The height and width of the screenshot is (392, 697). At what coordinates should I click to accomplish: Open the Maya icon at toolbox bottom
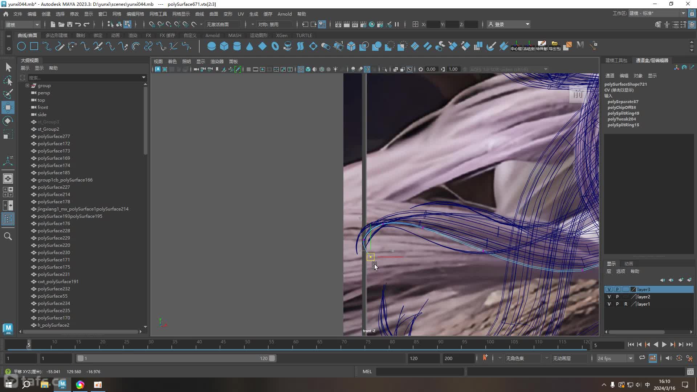coord(8,329)
